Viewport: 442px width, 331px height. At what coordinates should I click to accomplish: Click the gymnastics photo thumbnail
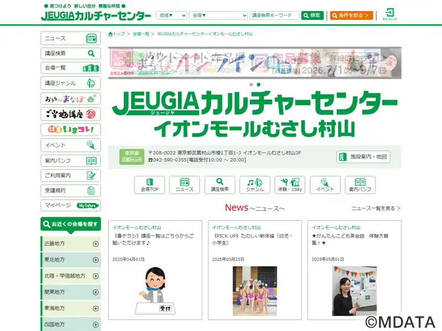coord(255,291)
